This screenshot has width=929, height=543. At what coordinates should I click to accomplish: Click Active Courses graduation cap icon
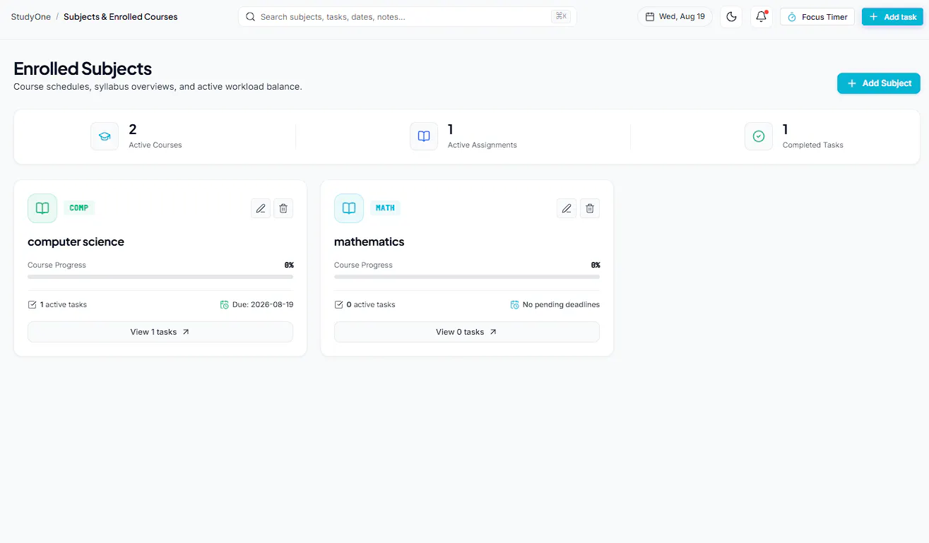[105, 136]
